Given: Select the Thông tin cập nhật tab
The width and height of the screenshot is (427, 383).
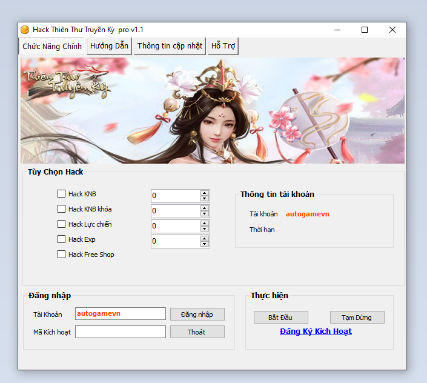Looking at the screenshot, I should pyautogui.click(x=170, y=46).
